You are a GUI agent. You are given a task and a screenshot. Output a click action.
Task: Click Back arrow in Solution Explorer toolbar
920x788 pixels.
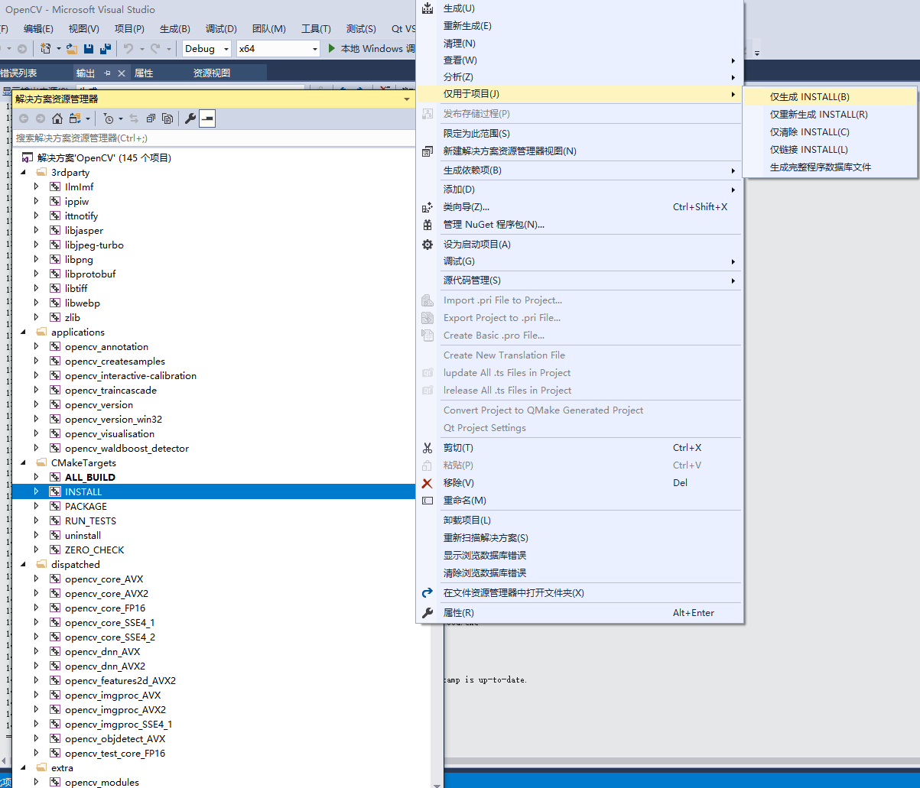pyautogui.click(x=24, y=118)
